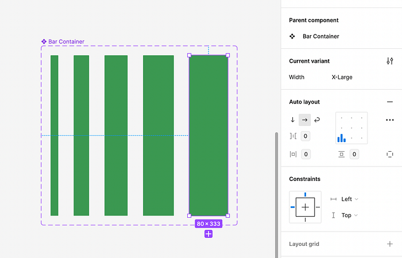This screenshot has height=258, width=402.
Task: Set auto layout direction to vertical
Action: tap(292, 120)
